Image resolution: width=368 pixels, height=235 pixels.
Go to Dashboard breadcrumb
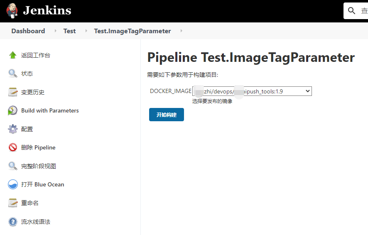[x=28, y=31]
